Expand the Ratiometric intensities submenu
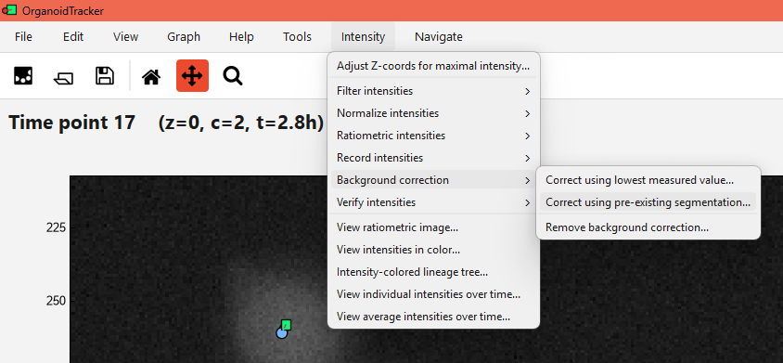 pos(433,136)
